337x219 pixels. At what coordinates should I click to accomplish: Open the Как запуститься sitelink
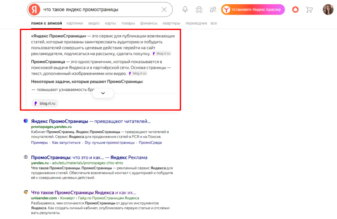coord(66,143)
